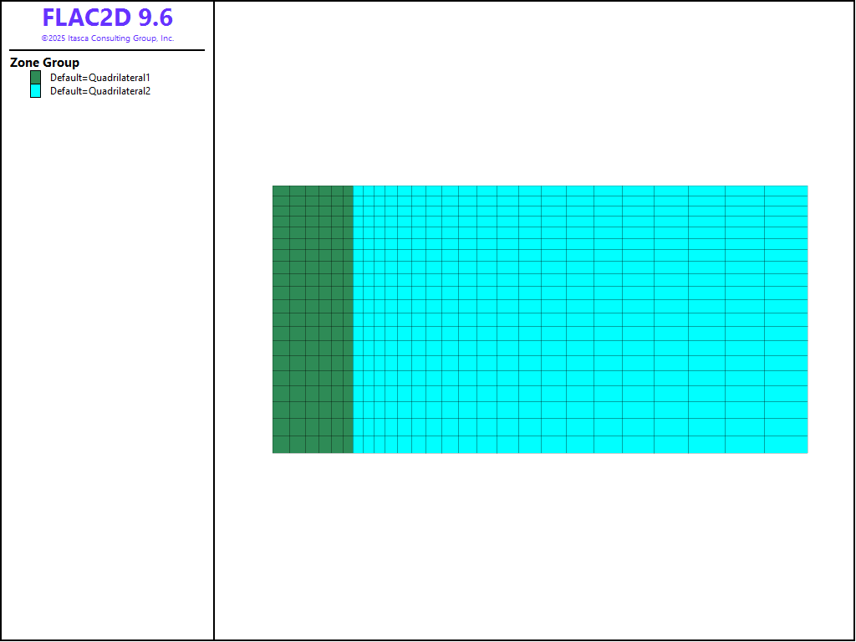This screenshot has height=642, width=856.
Task: Click the vertical divider between legend and plot
Action: (x=214, y=334)
